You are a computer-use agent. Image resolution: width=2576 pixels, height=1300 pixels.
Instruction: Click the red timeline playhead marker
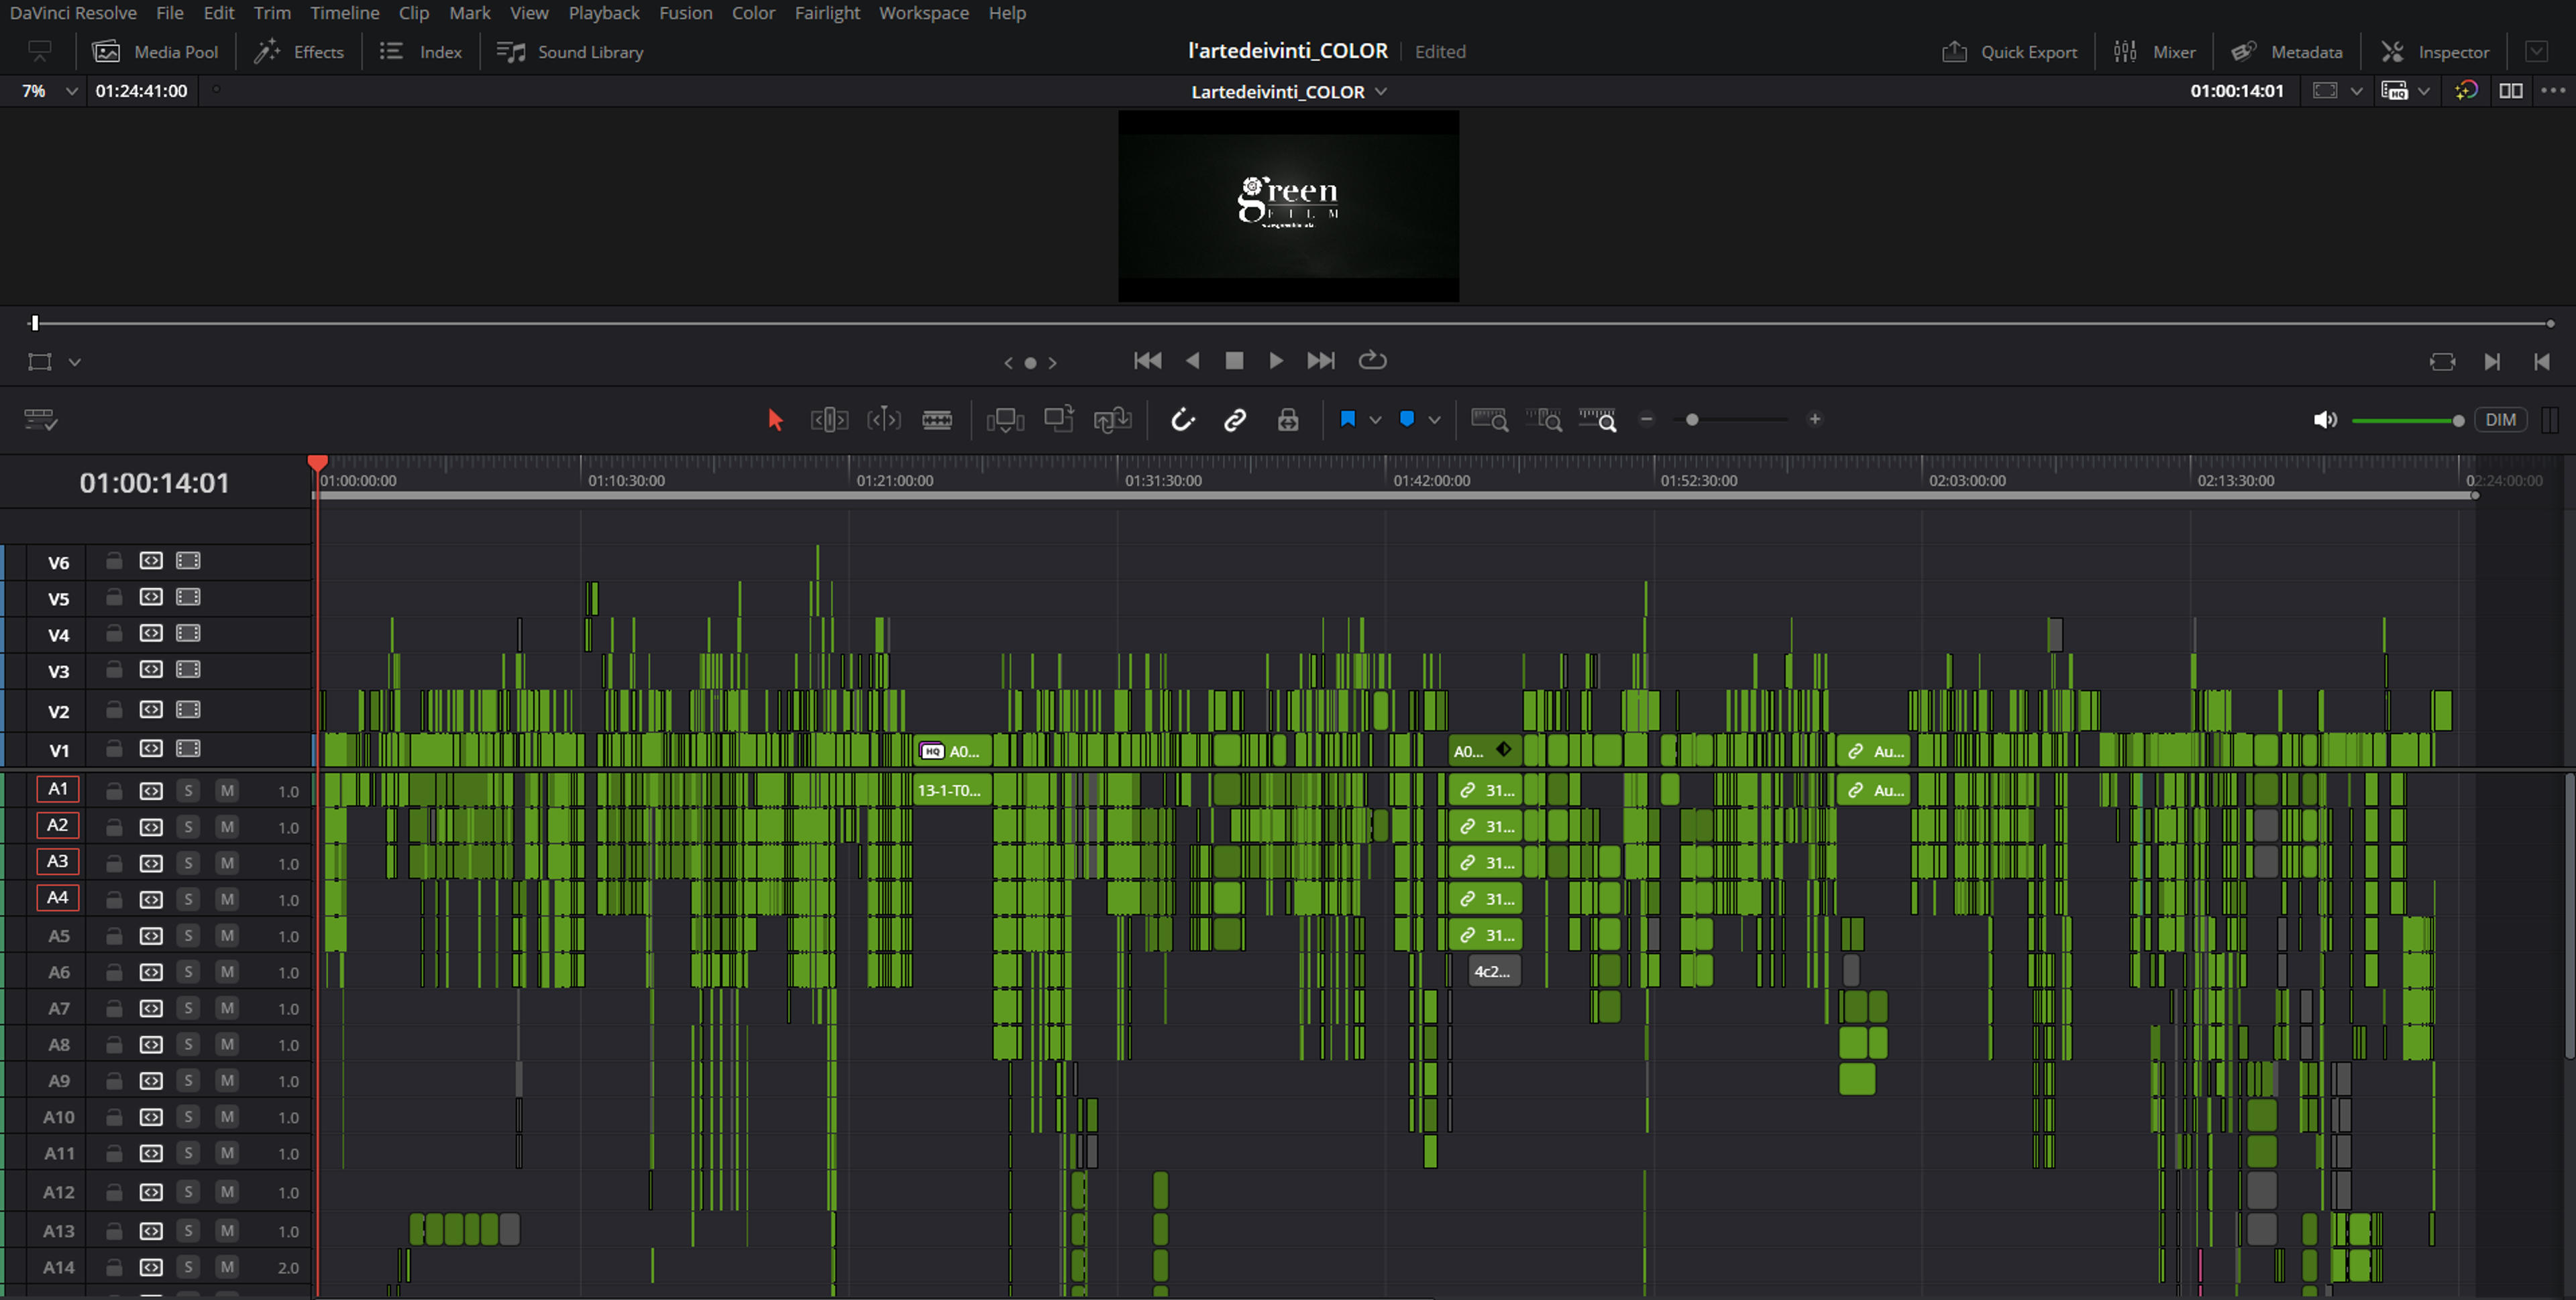(x=318, y=463)
